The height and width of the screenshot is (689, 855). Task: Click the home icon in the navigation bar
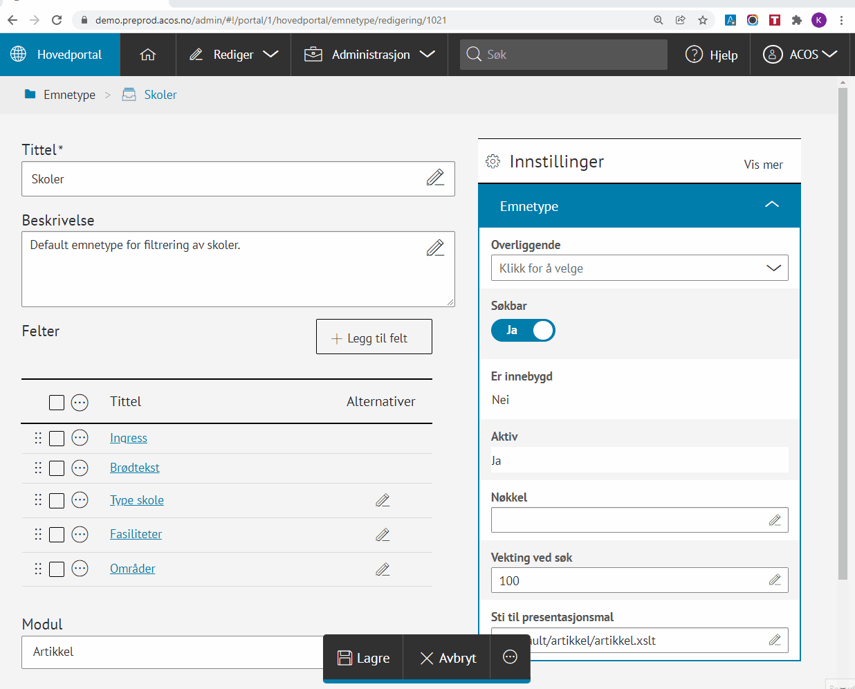point(147,55)
